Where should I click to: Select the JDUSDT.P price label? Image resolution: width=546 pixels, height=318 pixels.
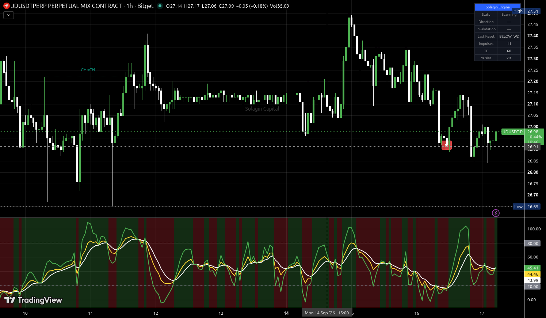coord(513,132)
